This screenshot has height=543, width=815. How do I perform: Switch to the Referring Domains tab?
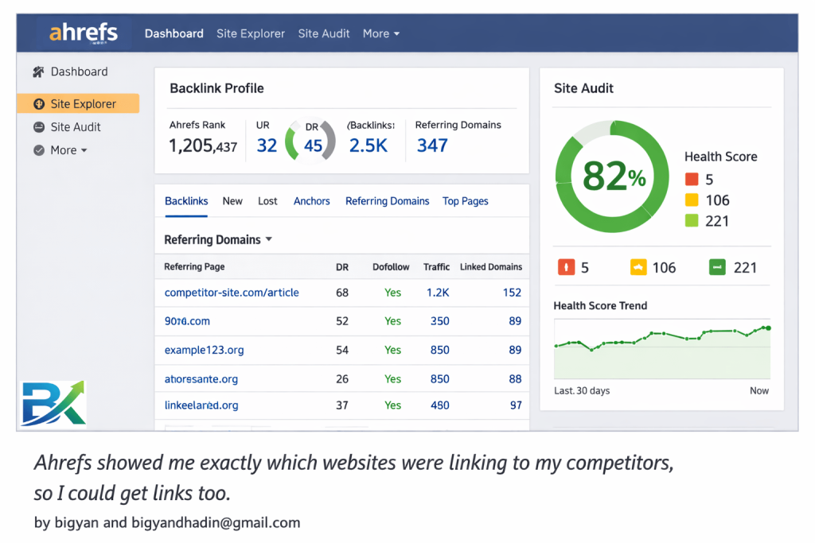click(x=388, y=201)
